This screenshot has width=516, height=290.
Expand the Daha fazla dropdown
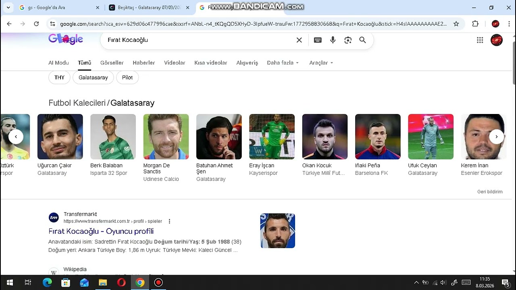283,63
